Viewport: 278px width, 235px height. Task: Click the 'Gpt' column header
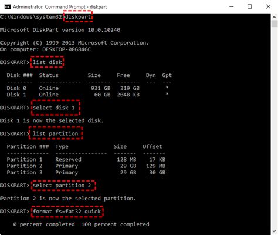(x=167, y=75)
